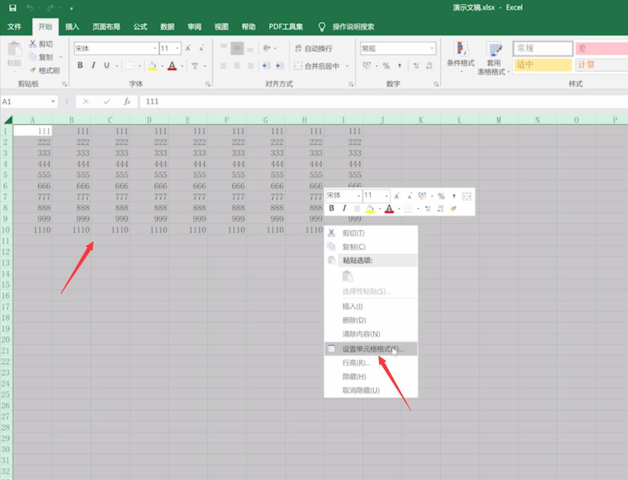Toggle middle vertical align in ribbon
Screen dimensions: 628x480
(x=237, y=49)
